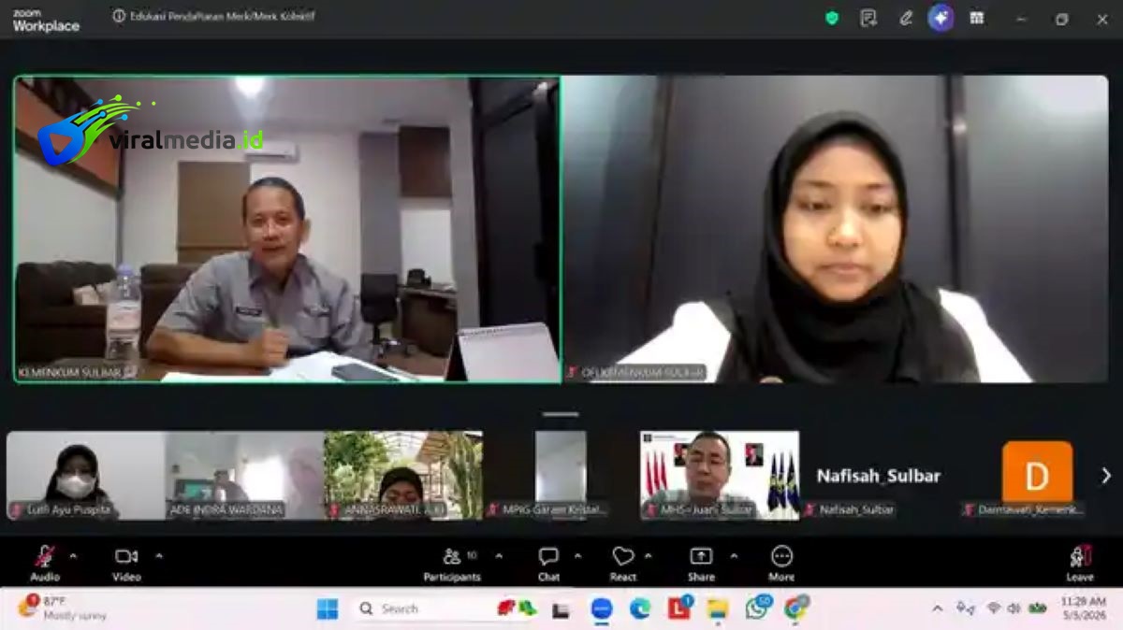The width and height of the screenshot is (1123, 630).
Task: Select Lutfi Ayu Puspita's thumbnail
Action: tap(86, 475)
